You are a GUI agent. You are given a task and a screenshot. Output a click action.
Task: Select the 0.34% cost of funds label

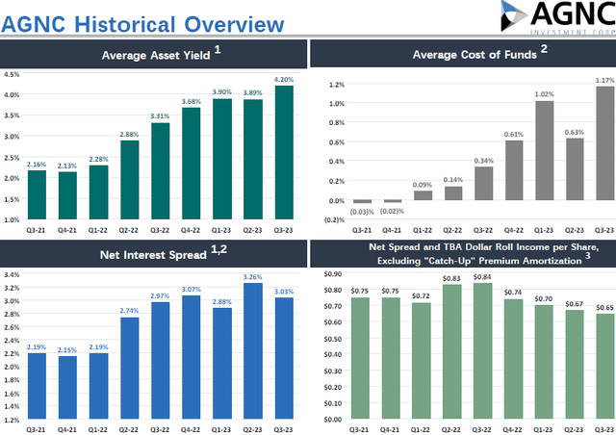pyautogui.click(x=483, y=161)
